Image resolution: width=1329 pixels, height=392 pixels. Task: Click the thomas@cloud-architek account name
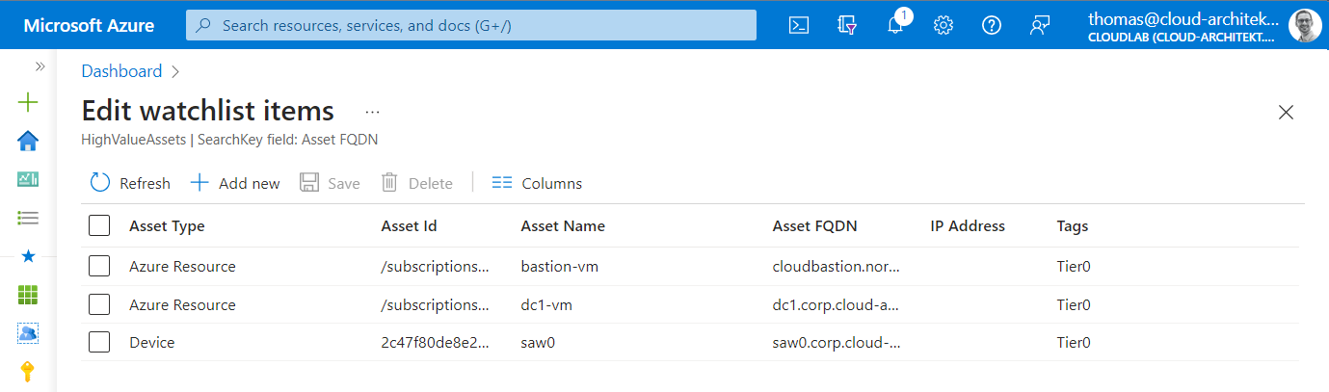click(1183, 18)
